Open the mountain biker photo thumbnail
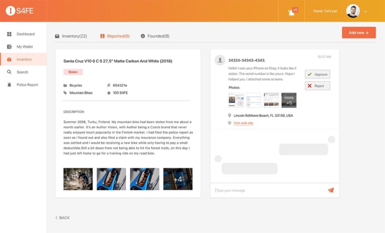The width and height of the screenshot is (385, 233). pos(78,179)
